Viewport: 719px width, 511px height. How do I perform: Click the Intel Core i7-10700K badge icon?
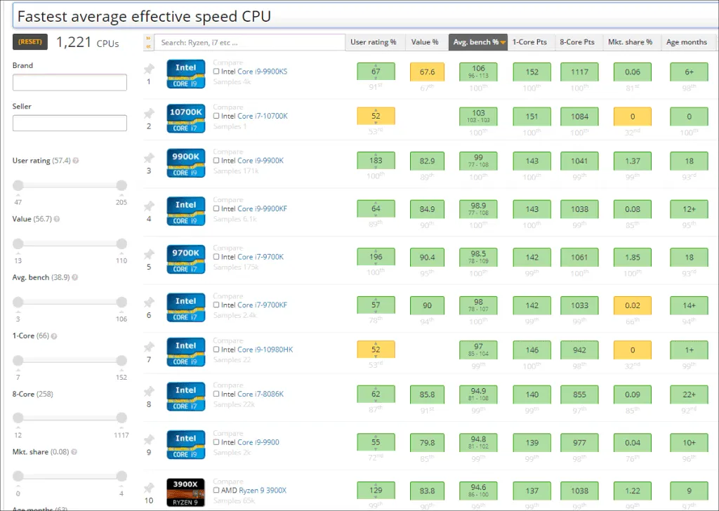(x=186, y=118)
